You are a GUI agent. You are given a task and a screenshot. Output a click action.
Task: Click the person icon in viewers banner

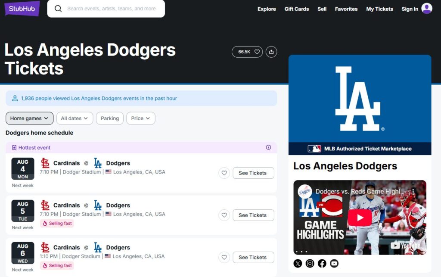pos(15,98)
